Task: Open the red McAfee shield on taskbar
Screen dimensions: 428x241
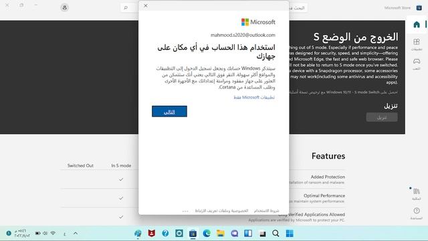Action: 152,234
